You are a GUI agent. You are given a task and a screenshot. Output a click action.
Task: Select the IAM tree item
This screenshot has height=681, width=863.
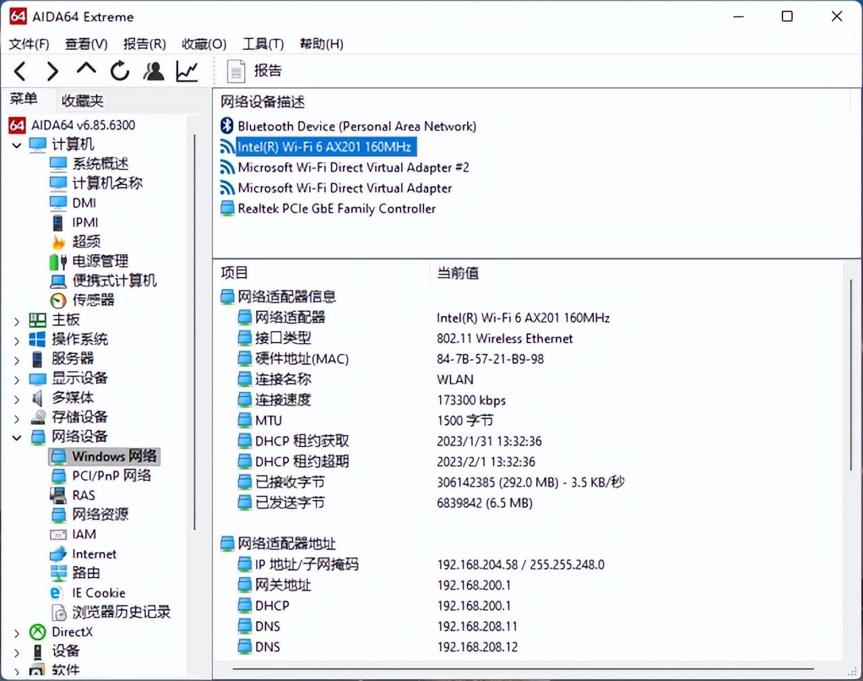click(73, 534)
